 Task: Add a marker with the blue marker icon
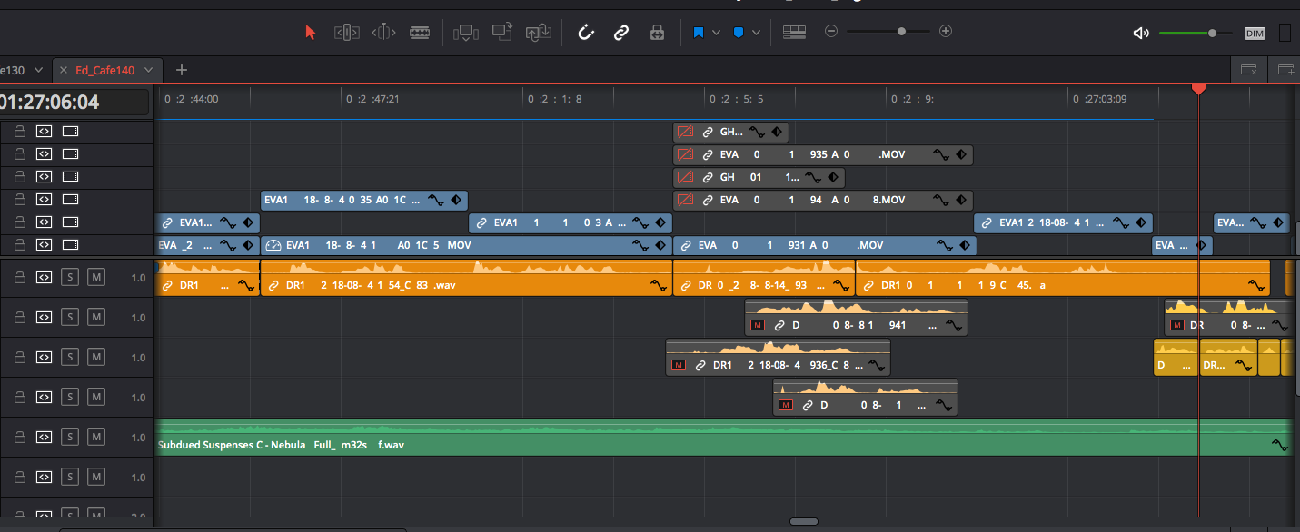[739, 33]
